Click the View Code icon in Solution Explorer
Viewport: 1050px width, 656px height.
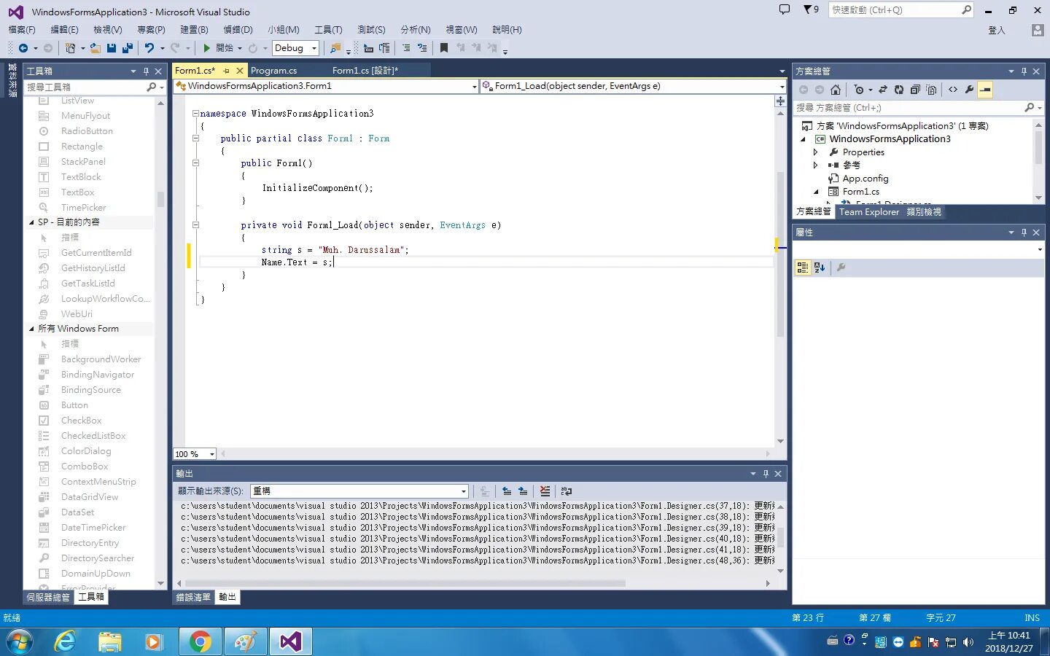coord(953,90)
